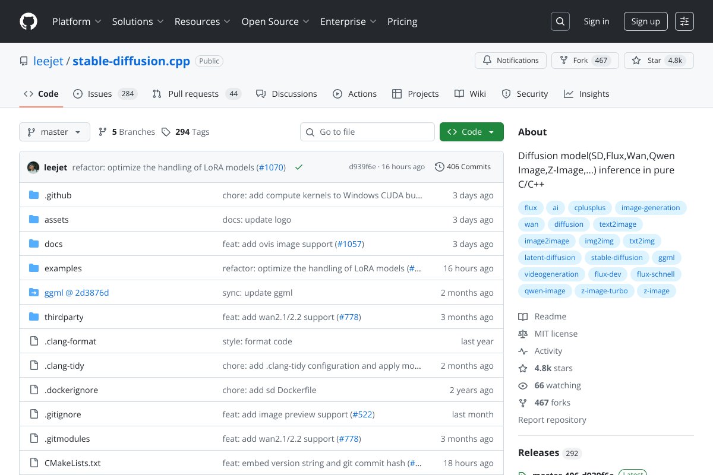The height and width of the screenshot is (475, 713).
Task: Open the stable-diffusion.cpp repo title link
Action: tap(131, 61)
